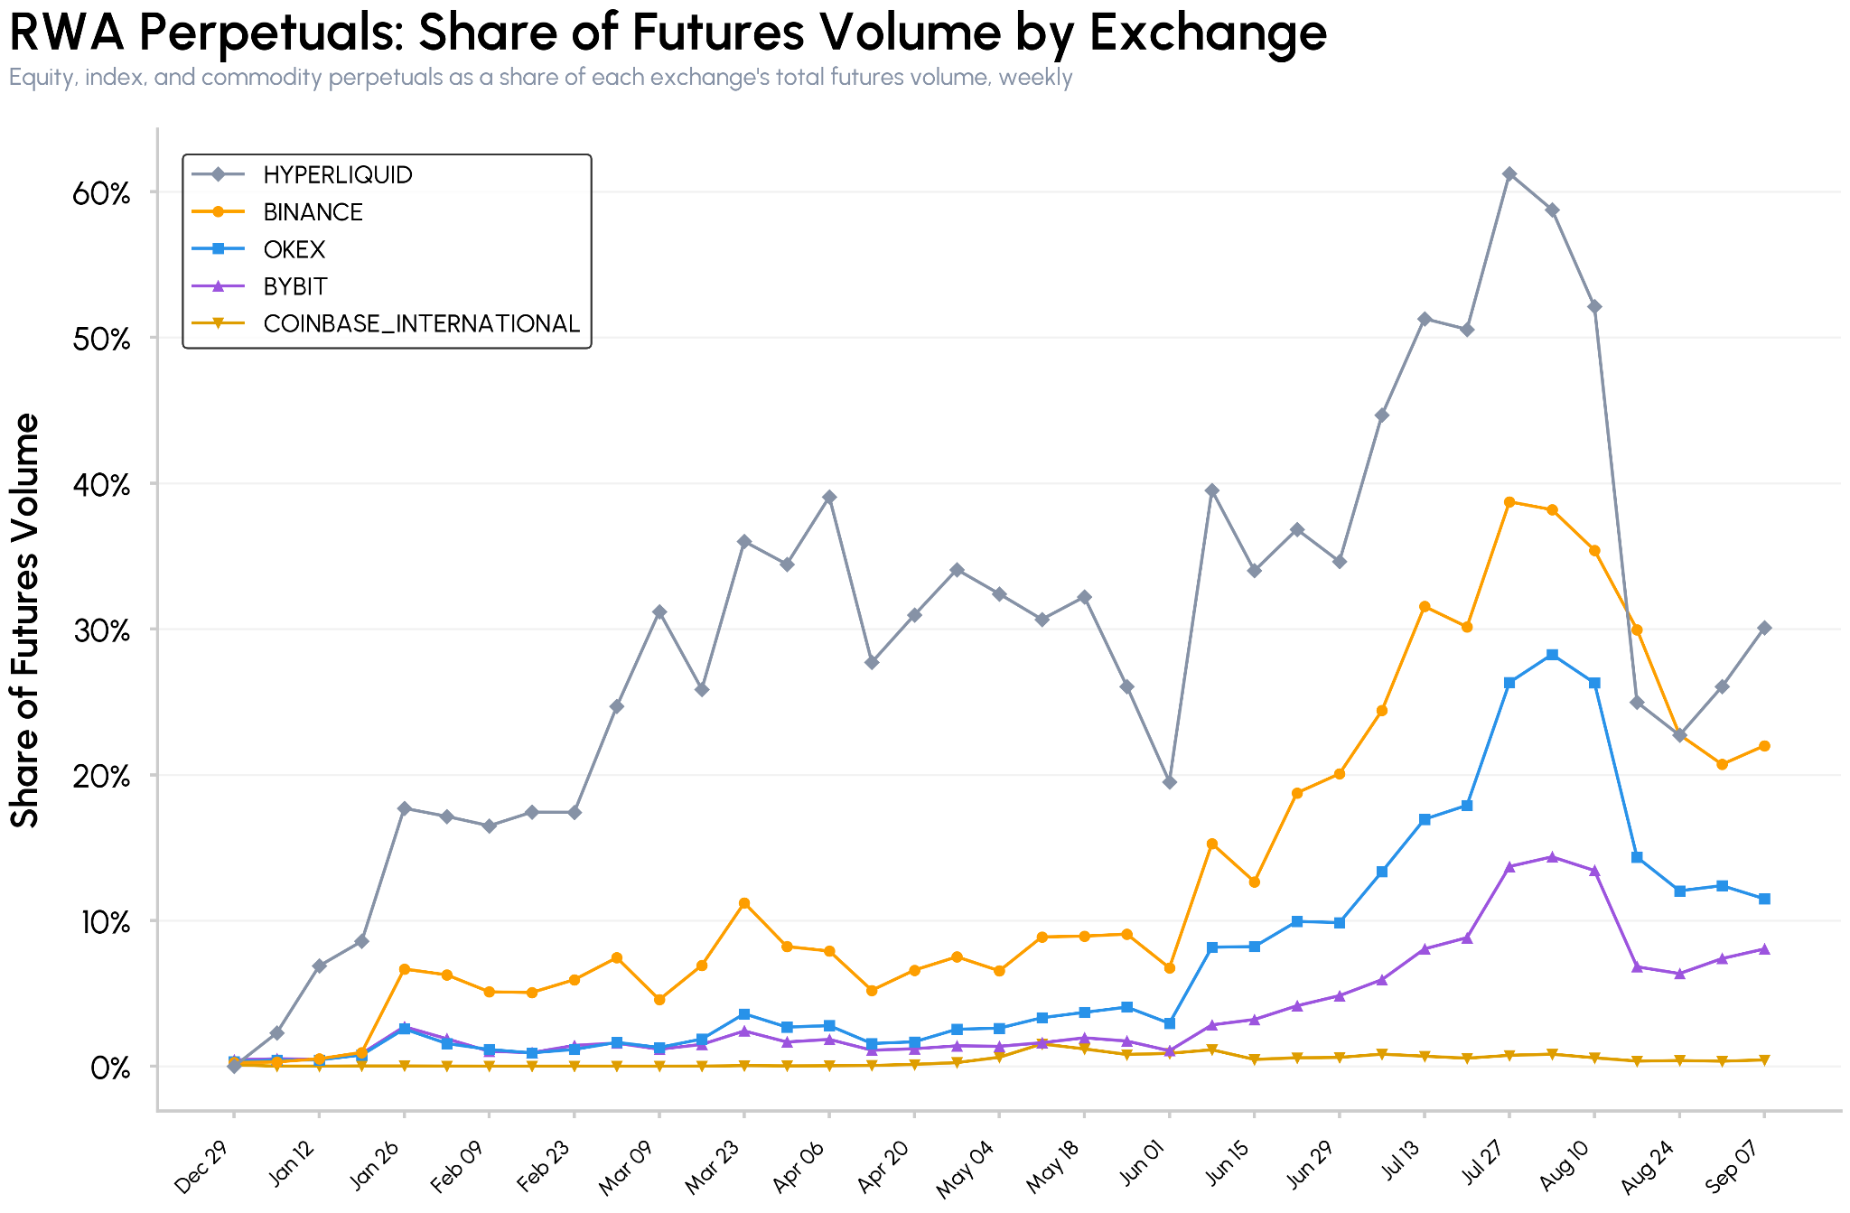Click the COINBASE_INTERNATIONAL inverted triangle legend marker
The height and width of the screenshot is (1213, 1850).
click(x=219, y=323)
